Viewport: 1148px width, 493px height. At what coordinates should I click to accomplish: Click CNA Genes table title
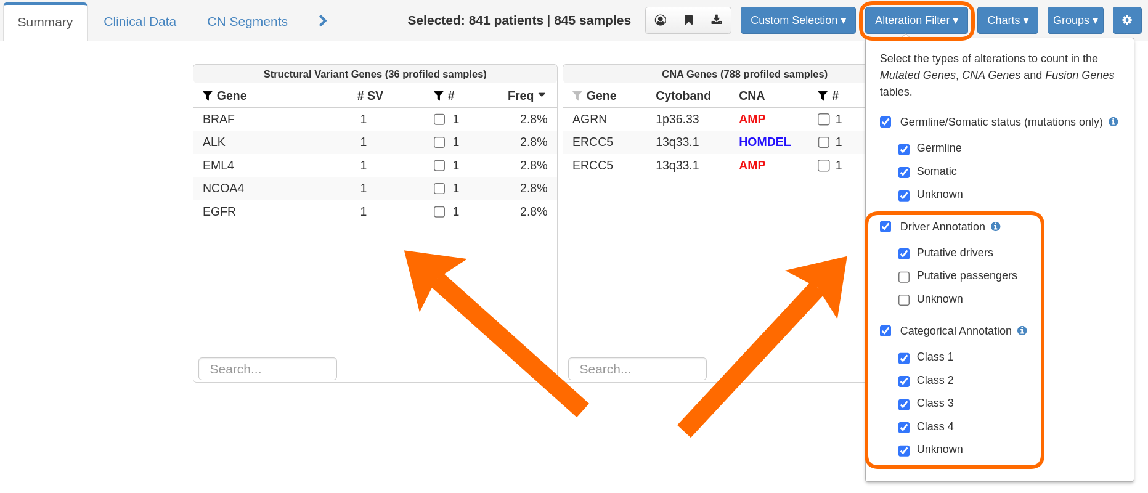coord(744,74)
